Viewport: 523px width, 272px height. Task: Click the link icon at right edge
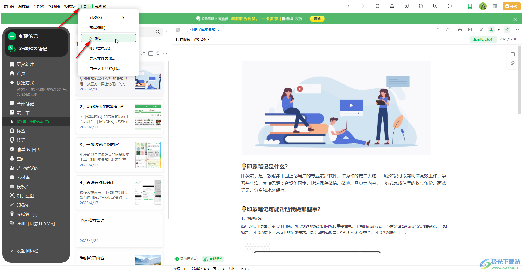[513, 63]
